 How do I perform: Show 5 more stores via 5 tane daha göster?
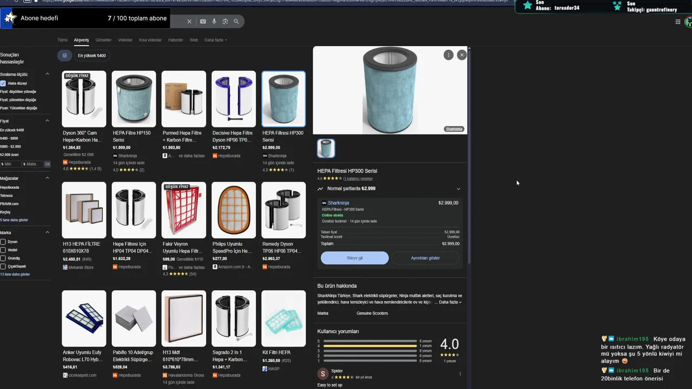(14, 220)
